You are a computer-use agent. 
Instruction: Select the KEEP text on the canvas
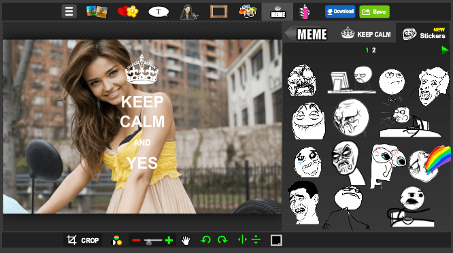tap(142, 101)
